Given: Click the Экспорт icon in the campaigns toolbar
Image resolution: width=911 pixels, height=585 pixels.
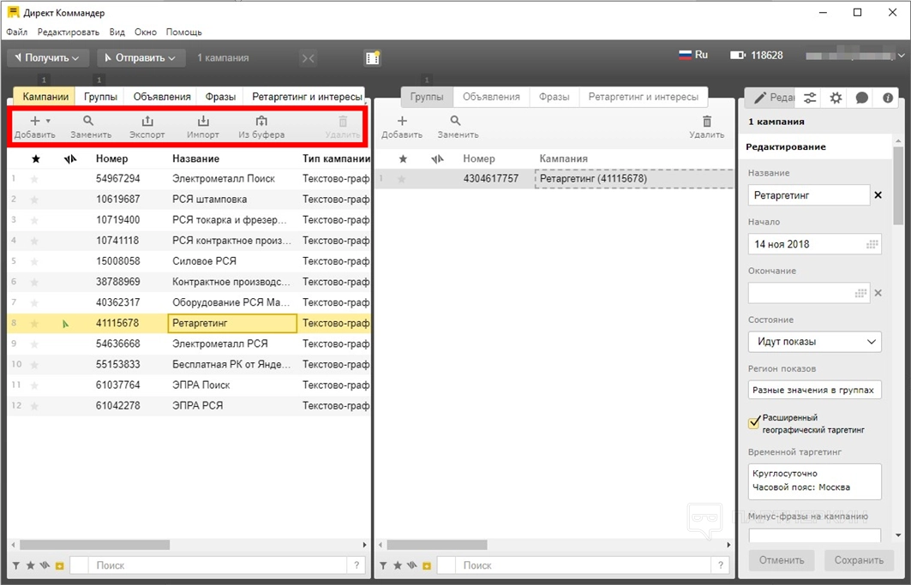Looking at the screenshot, I should (x=147, y=122).
